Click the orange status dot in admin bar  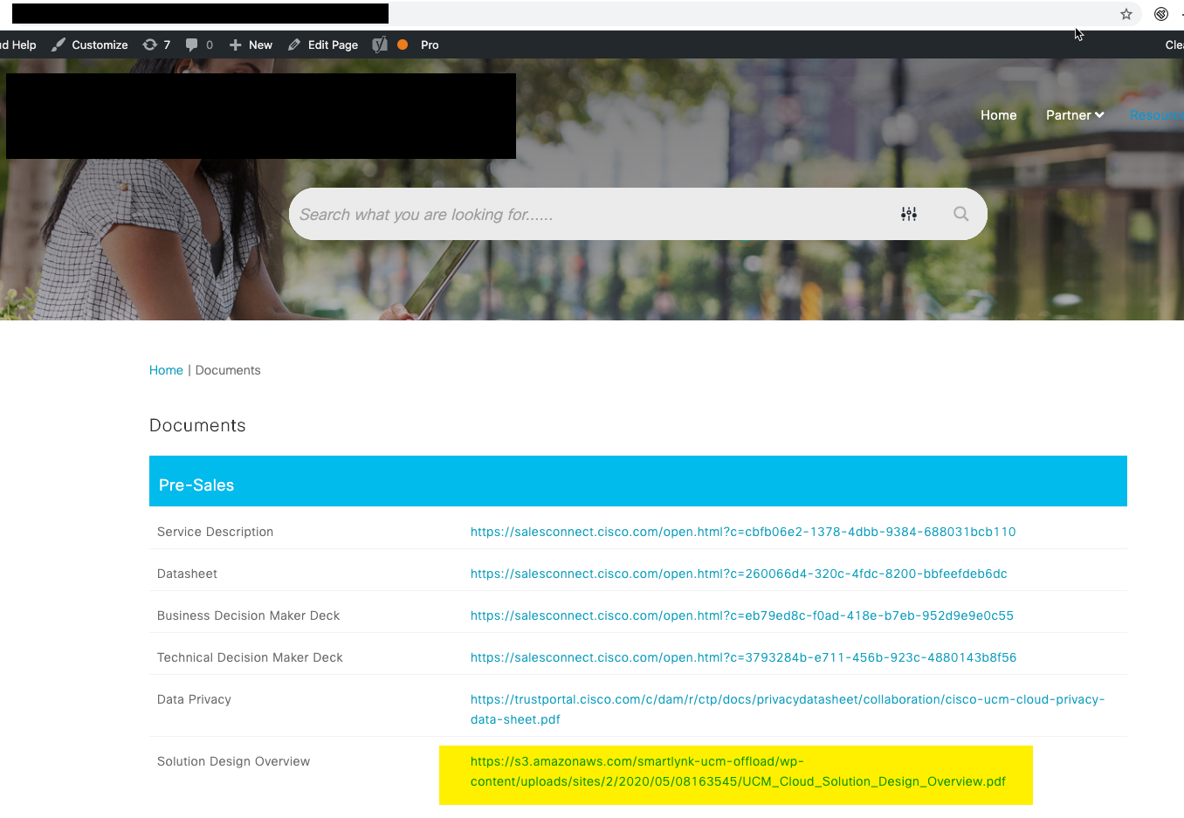click(403, 45)
